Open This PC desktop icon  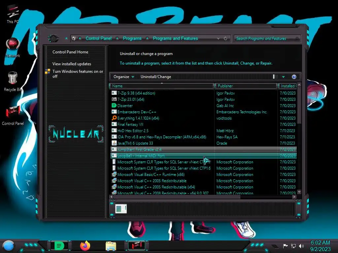13,14
